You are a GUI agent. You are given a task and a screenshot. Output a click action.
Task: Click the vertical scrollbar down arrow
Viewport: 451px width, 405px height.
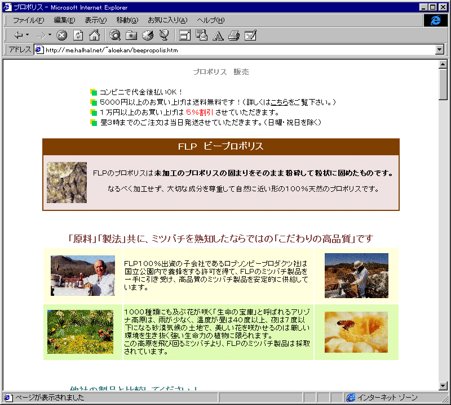point(443,386)
